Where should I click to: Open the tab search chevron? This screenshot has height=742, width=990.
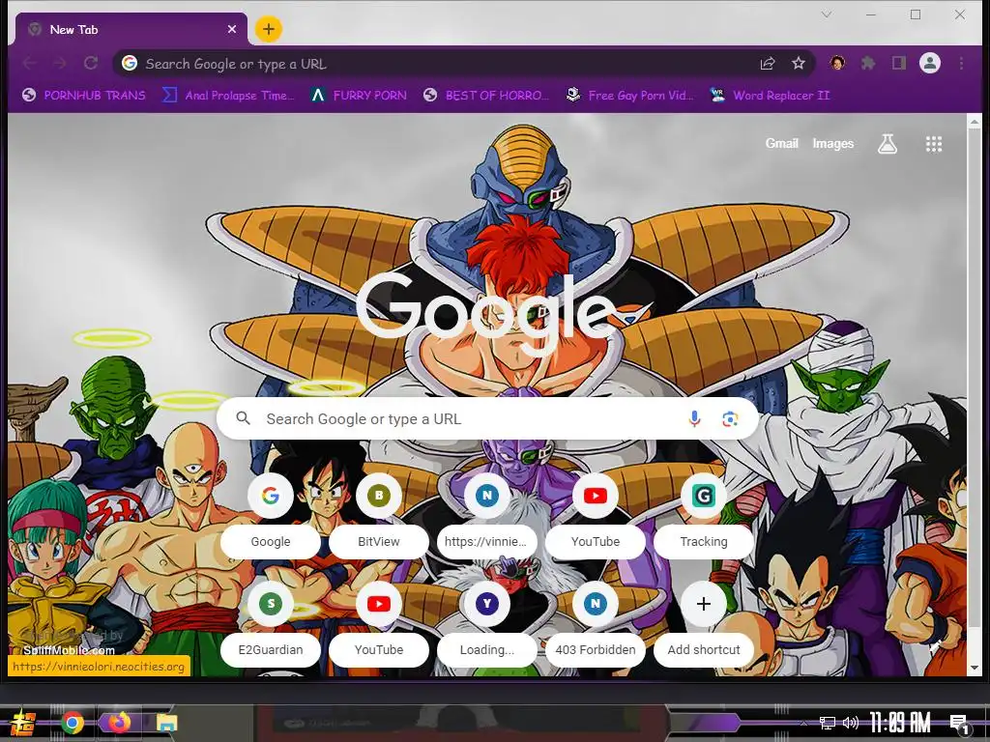tap(826, 14)
